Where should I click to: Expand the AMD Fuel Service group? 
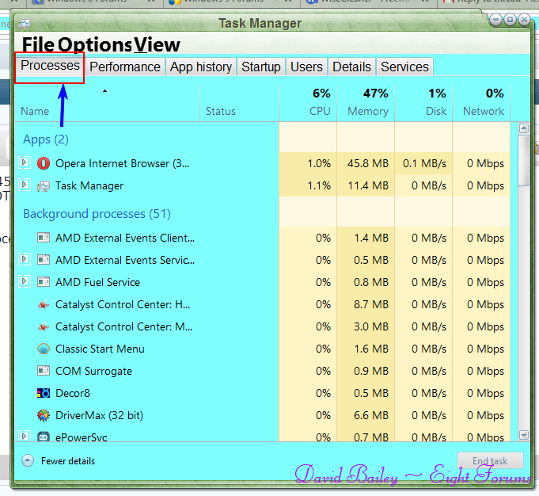[x=24, y=280]
